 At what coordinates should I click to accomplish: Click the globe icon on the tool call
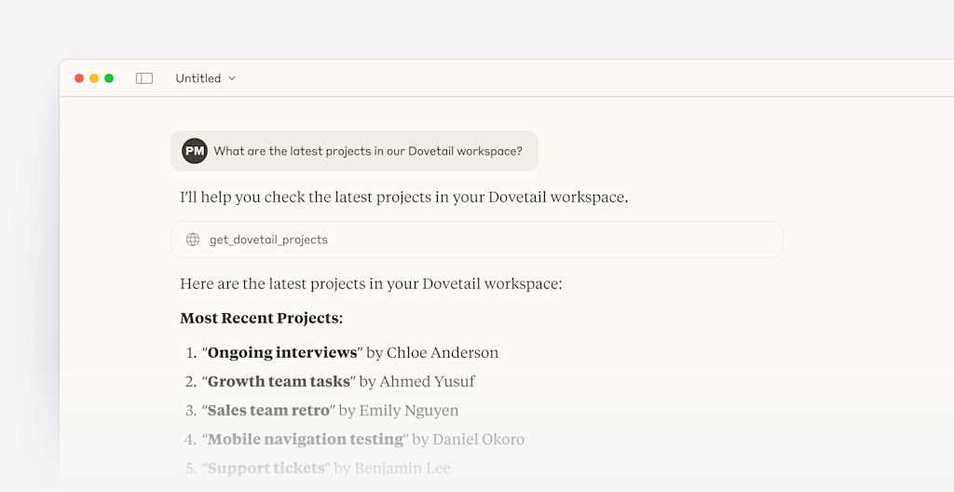coord(193,239)
